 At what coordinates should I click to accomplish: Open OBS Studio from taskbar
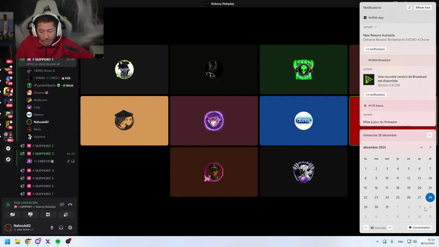(68, 242)
